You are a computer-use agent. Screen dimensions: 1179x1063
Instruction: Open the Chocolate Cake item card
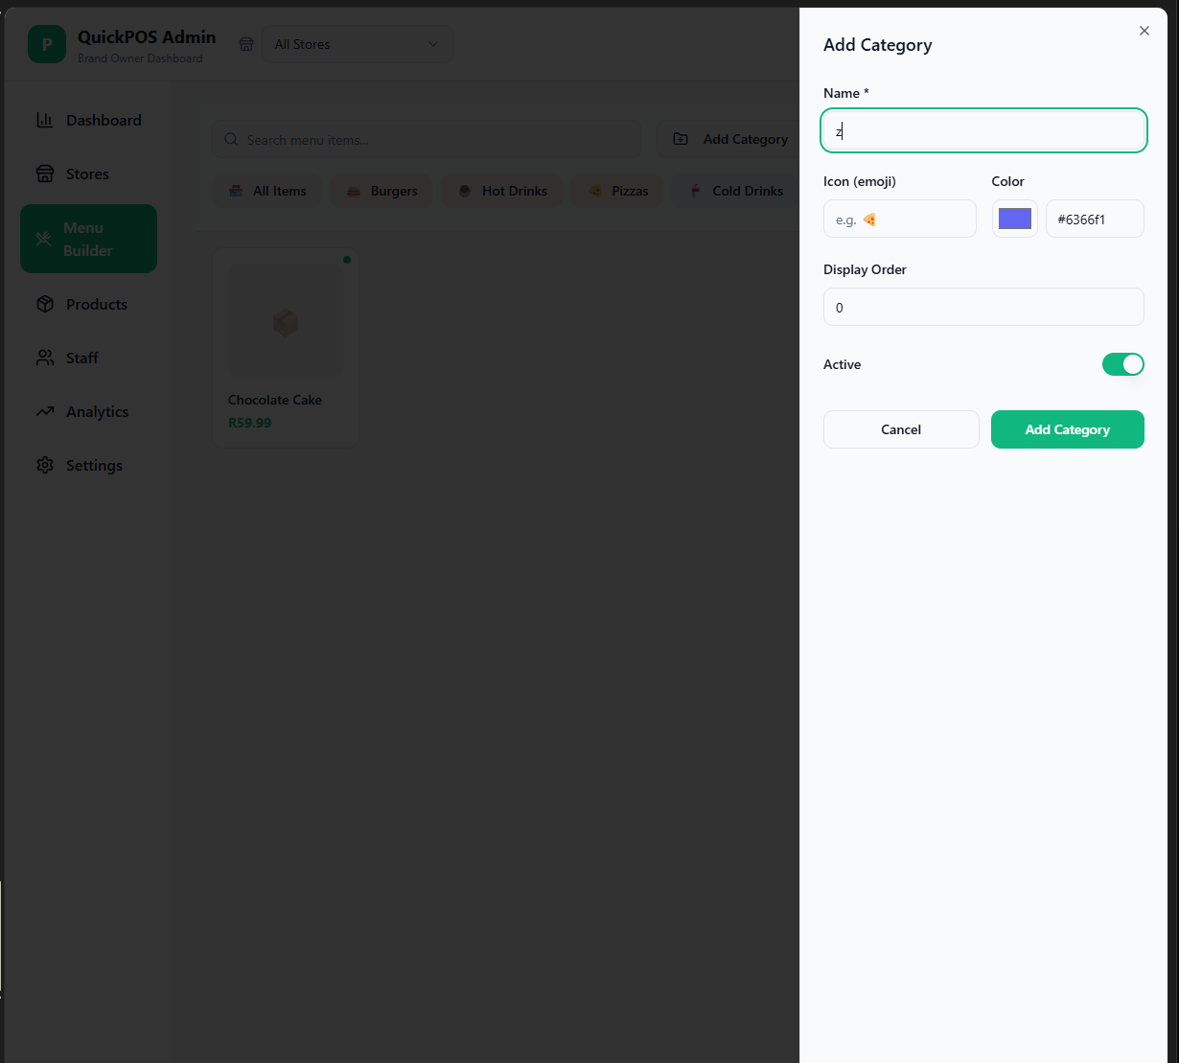point(285,347)
